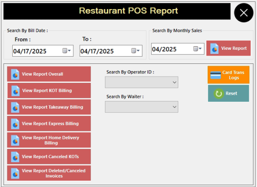
Task: Select the To date input field
Action: pos(111,51)
